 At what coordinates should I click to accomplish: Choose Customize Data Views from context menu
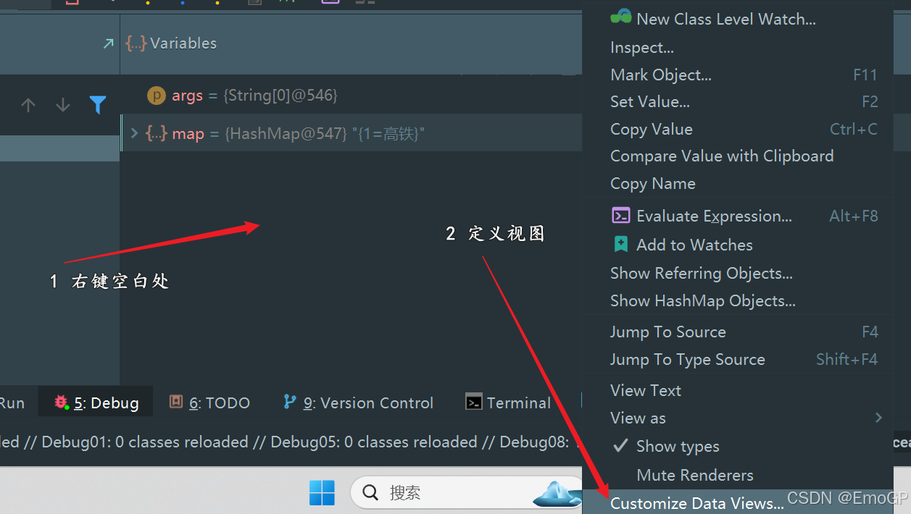click(x=738, y=503)
